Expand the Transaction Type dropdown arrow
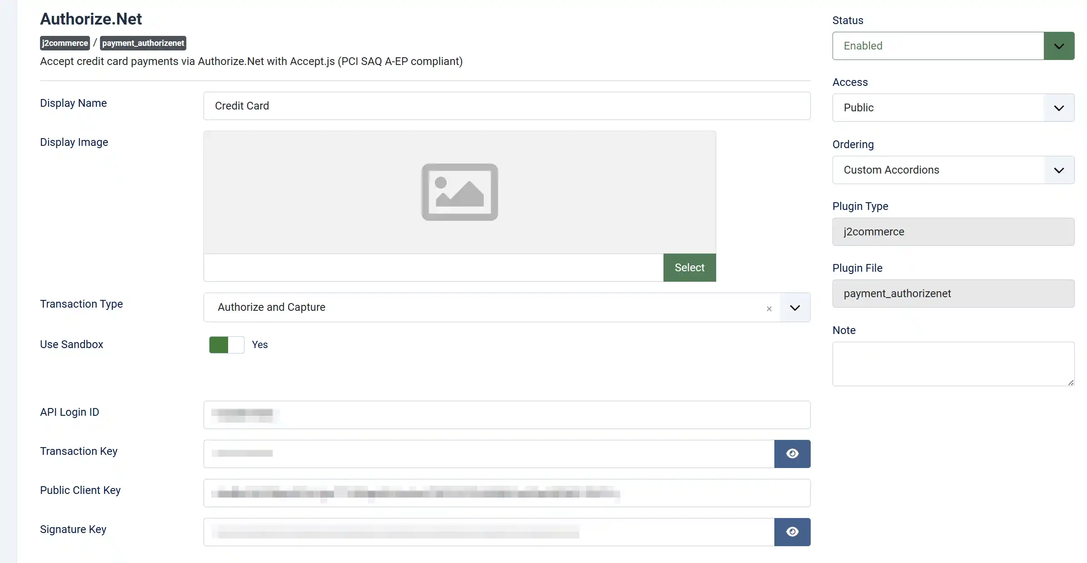Viewport: 1087px width, 563px height. pyautogui.click(x=795, y=308)
